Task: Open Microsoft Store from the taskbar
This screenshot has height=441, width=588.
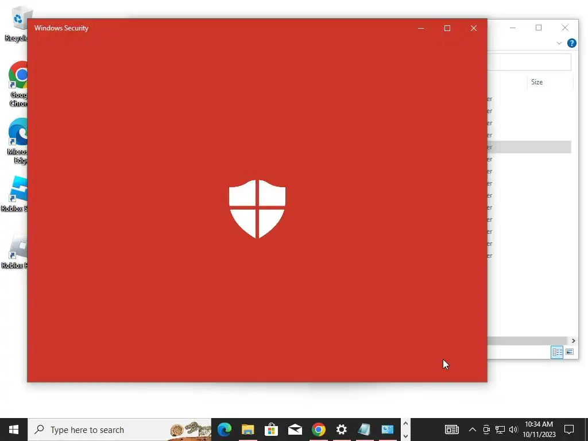Action: tap(271, 430)
